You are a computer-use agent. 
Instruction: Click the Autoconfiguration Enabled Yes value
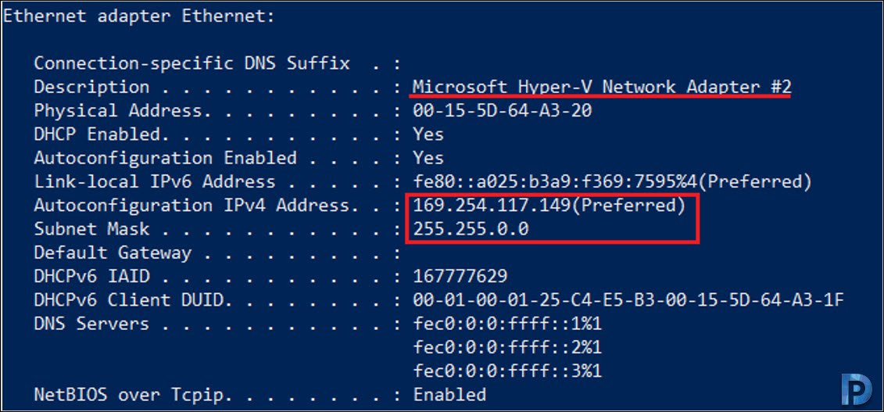[428, 158]
